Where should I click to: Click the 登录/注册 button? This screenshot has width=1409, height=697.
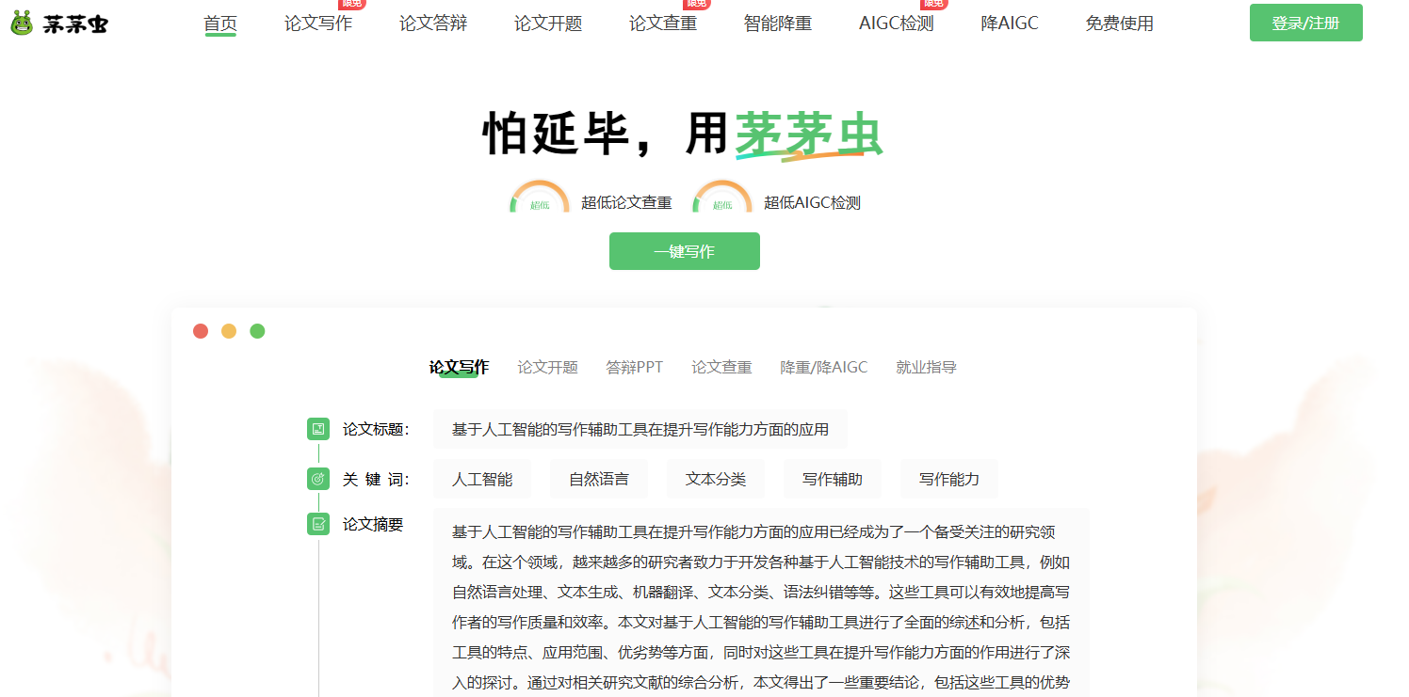pyautogui.click(x=1305, y=23)
